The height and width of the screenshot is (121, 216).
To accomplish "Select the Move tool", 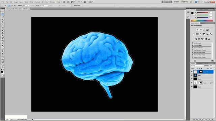I will click(3, 12).
